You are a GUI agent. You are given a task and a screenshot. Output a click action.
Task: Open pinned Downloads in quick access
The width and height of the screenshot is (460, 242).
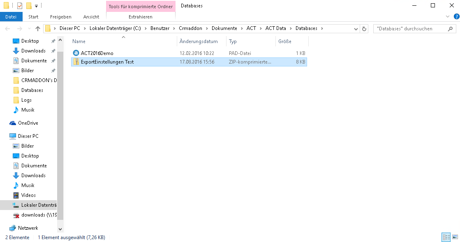(x=33, y=51)
